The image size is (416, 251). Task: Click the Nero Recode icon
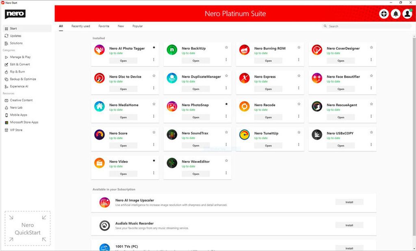244,106
